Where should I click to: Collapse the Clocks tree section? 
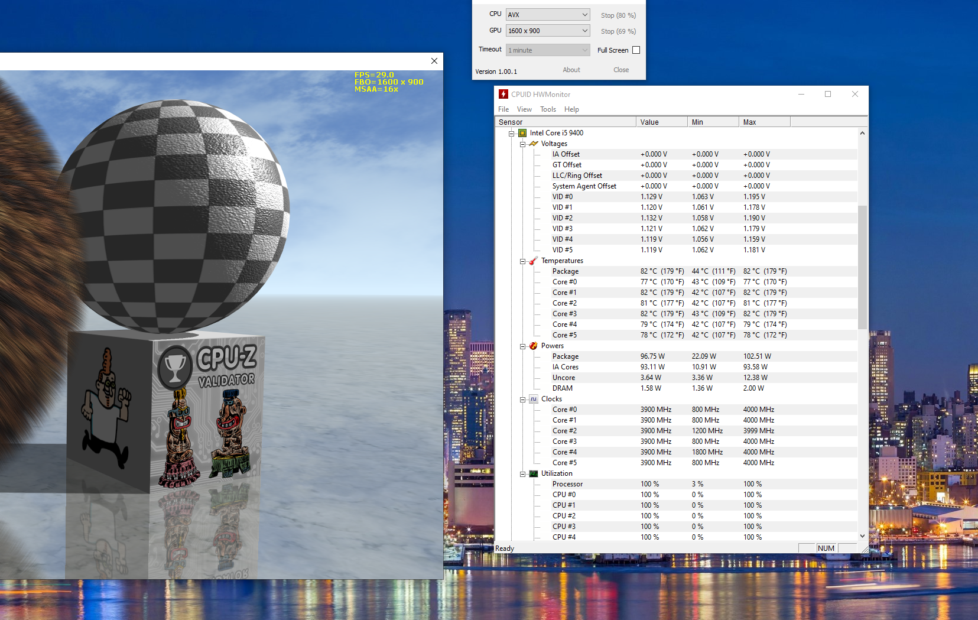click(523, 400)
